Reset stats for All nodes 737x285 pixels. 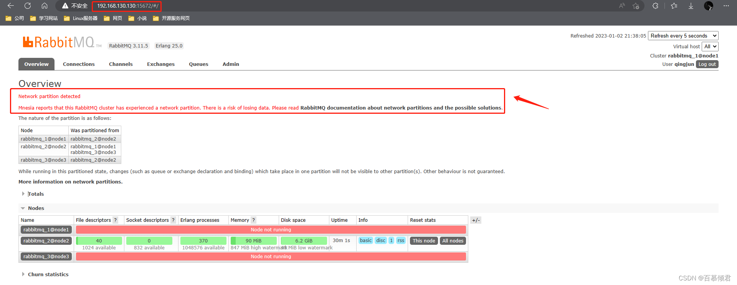click(453, 241)
